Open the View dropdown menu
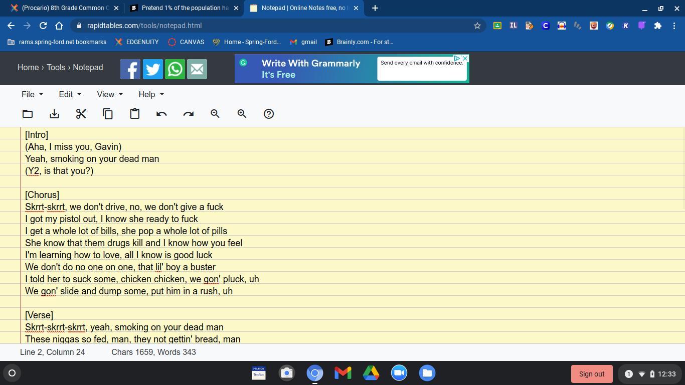 click(x=110, y=94)
